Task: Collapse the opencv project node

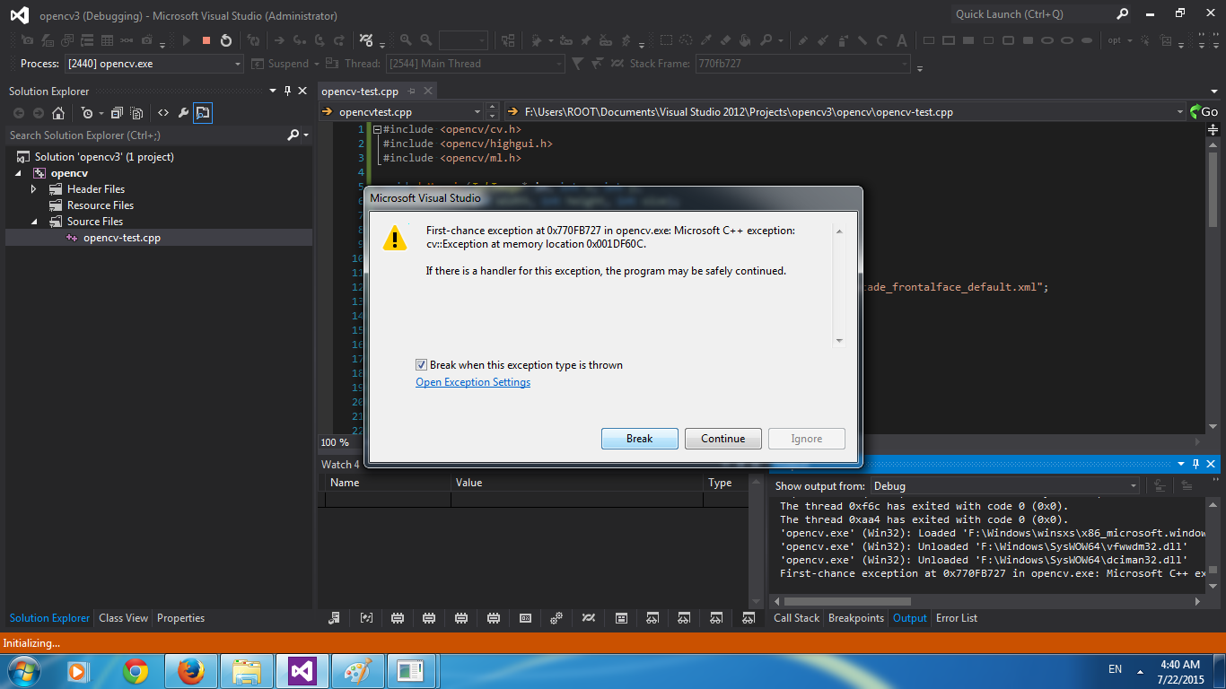Action: coord(18,173)
